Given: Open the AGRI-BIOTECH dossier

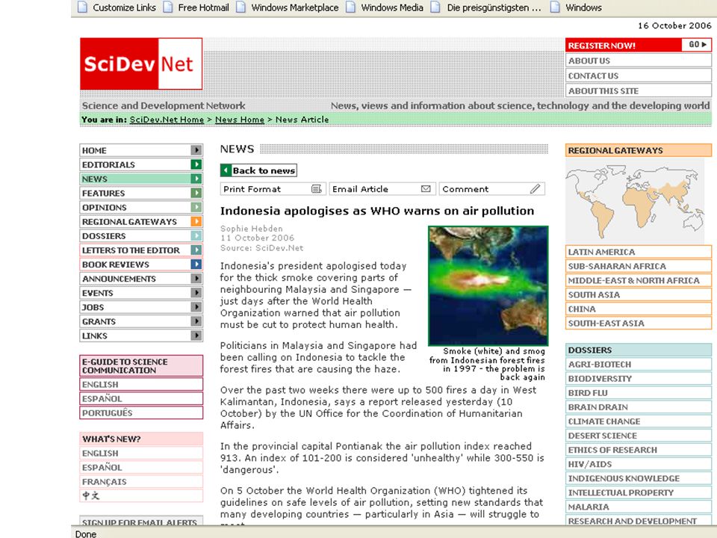Looking at the screenshot, I should [639, 364].
